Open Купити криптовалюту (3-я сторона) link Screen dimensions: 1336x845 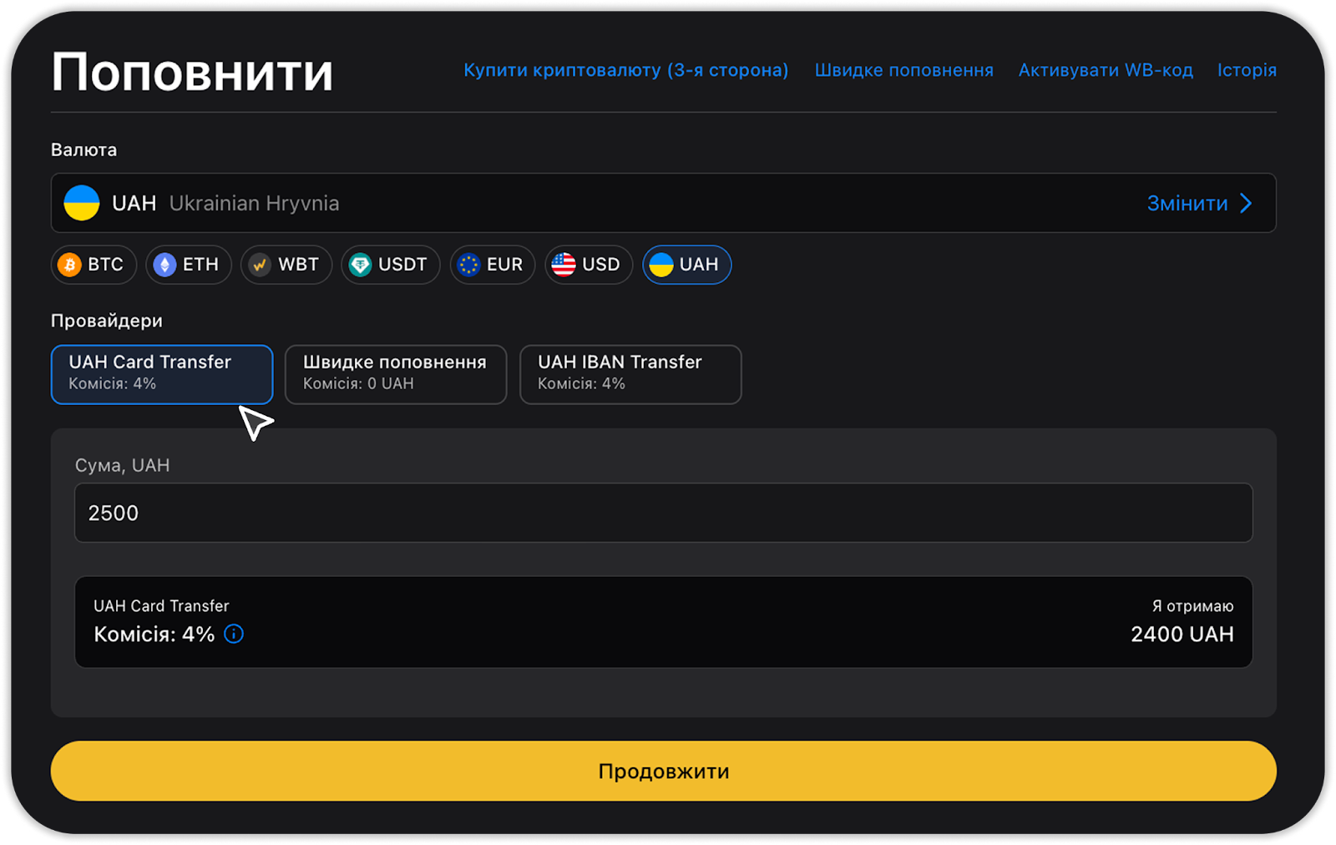click(x=625, y=70)
